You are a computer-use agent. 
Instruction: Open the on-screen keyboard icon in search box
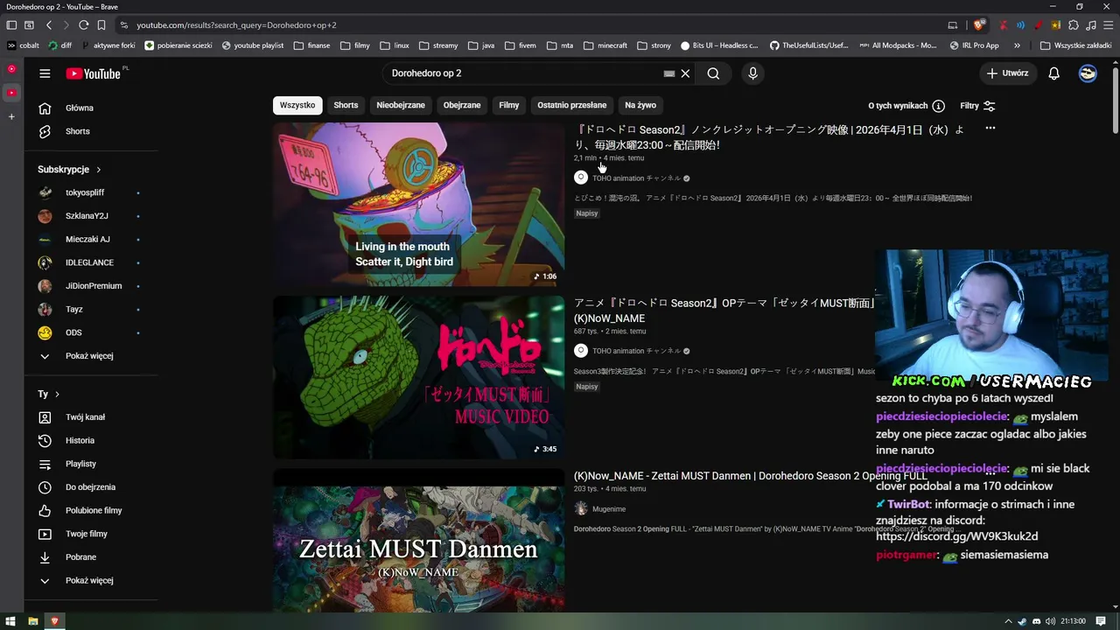point(669,74)
